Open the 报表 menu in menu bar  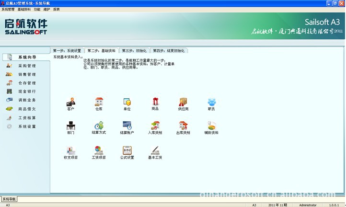pos(57,9)
